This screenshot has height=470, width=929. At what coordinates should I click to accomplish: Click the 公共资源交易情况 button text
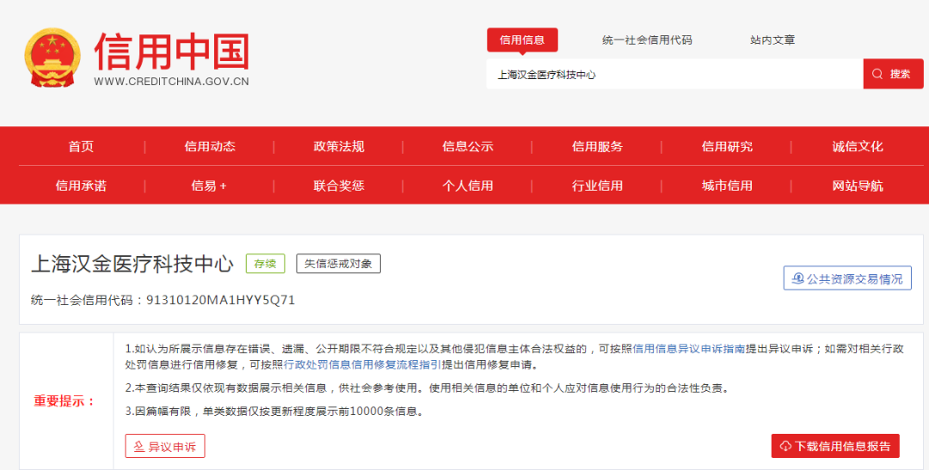pos(855,278)
